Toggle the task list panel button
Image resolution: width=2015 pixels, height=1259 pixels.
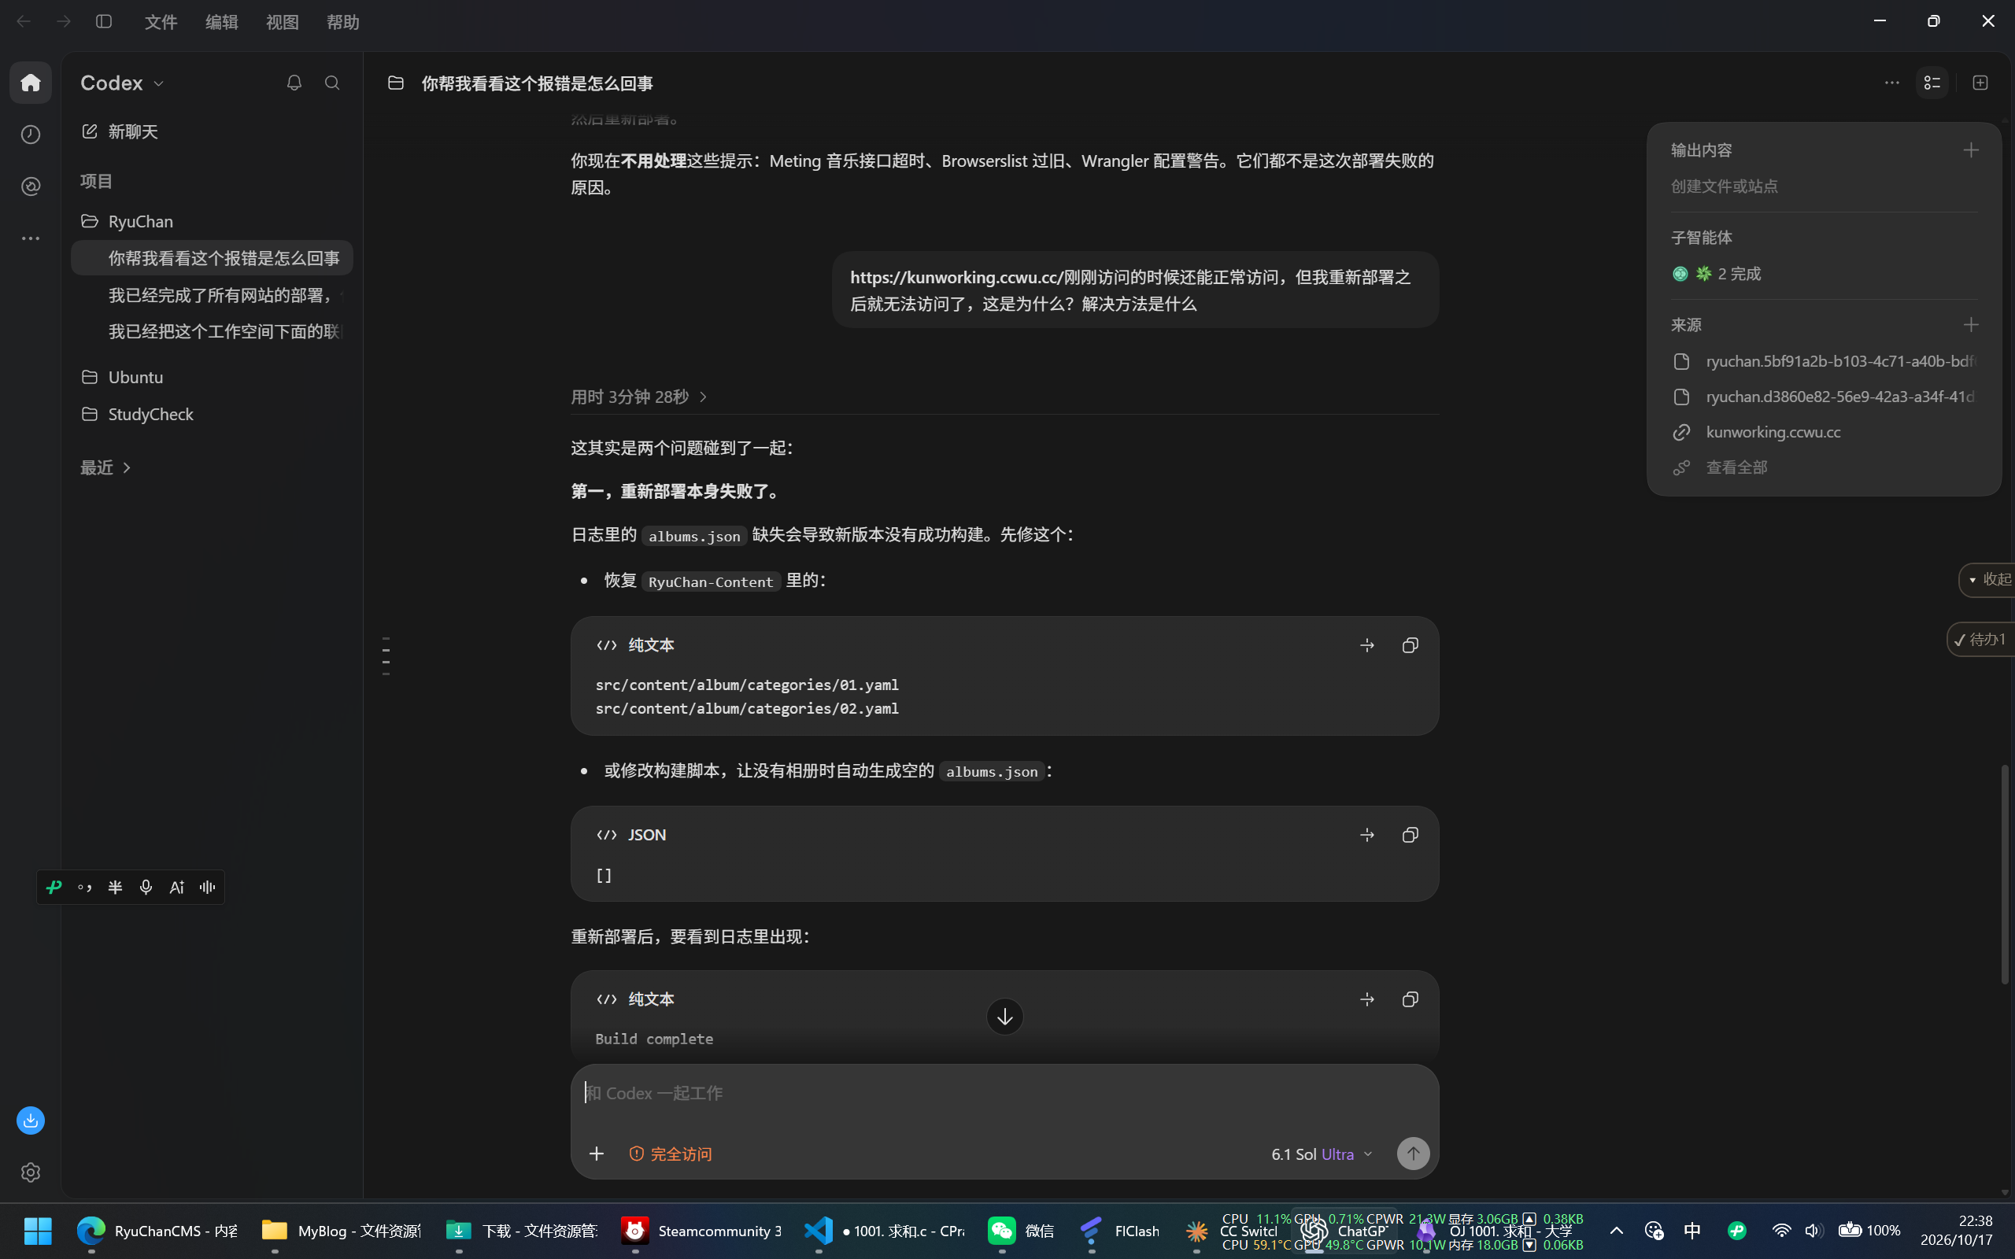(x=1932, y=83)
